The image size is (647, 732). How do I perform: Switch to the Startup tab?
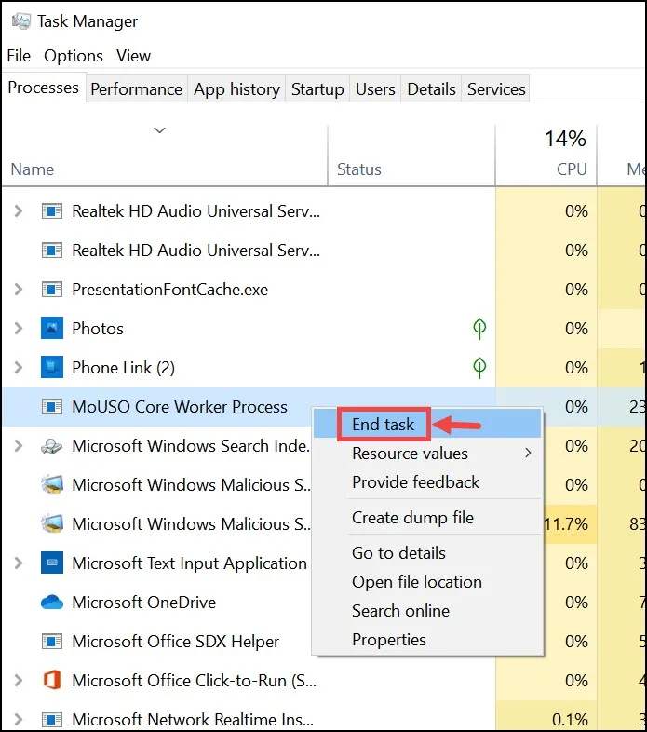tap(317, 88)
